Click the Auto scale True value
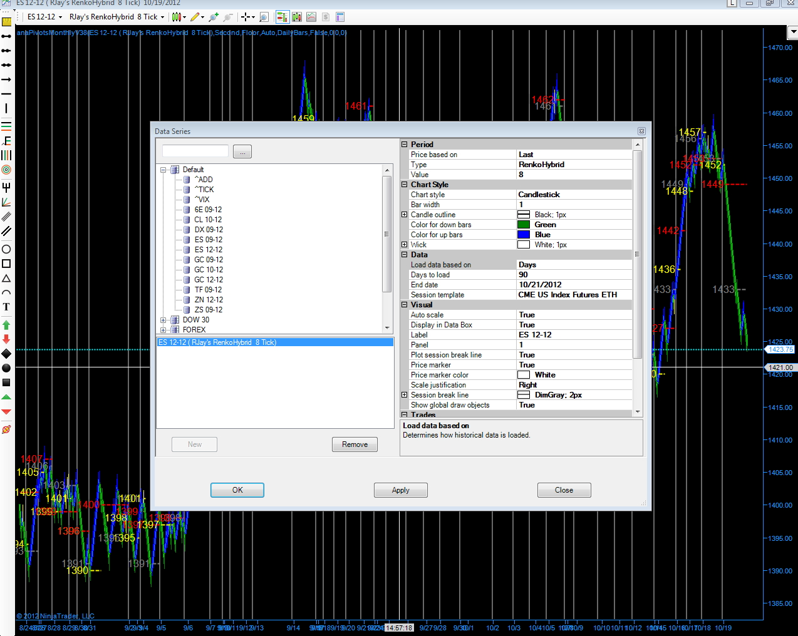Image resolution: width=798 pixels, height=636 pixels. pos(574,315)
